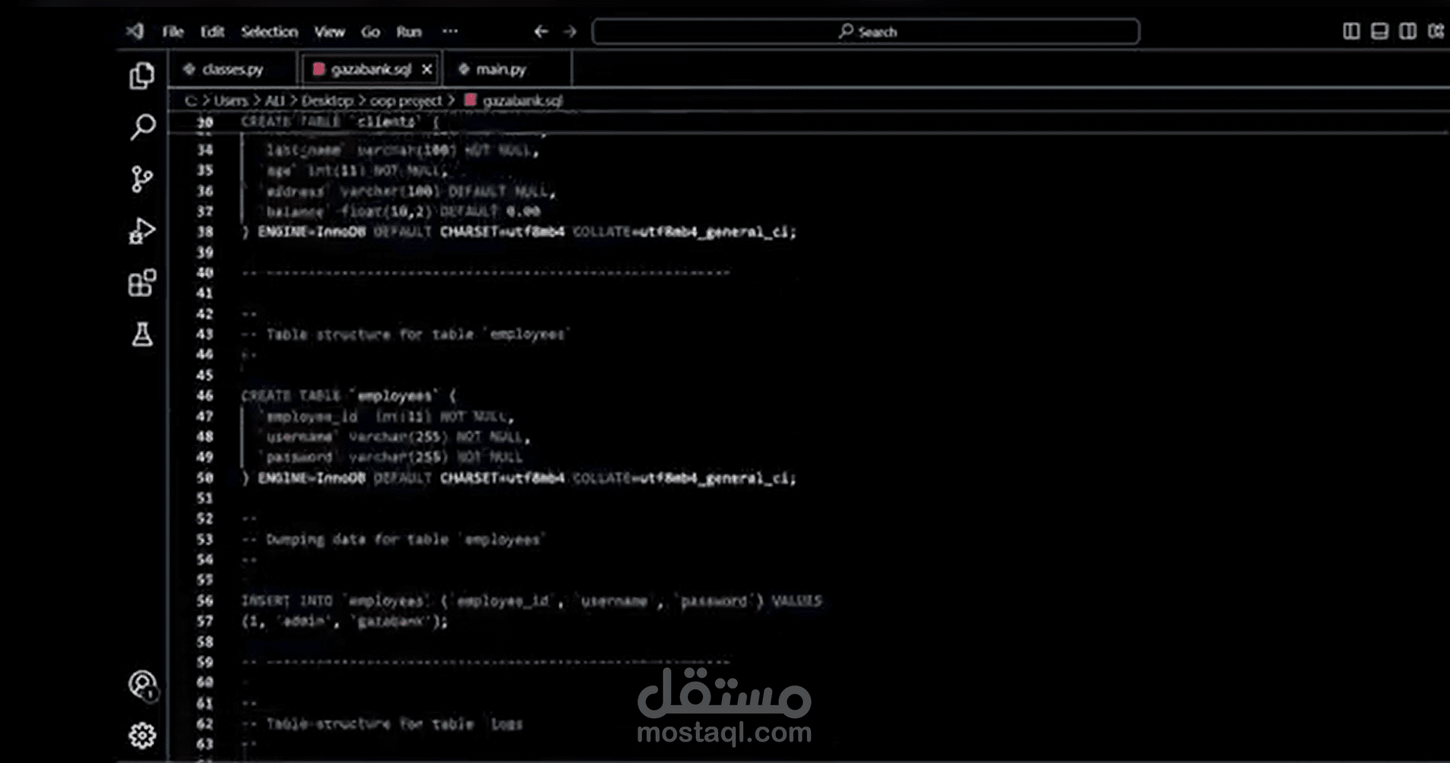Viewport: 1450px width, 763px height.
Task: Click line number 57 in the gutter
Action: 204,621
